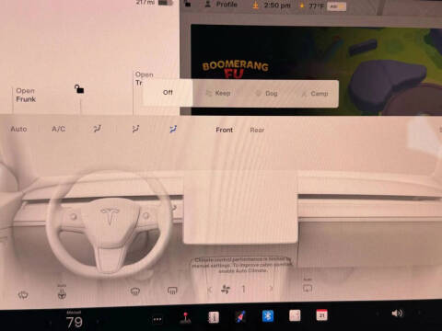Open the Boomerang Fu game thumbnail
The width and height of the screenshot is (442, 331).
(x=316, y=70)
